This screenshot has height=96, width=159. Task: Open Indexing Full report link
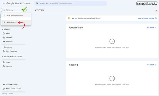[150, 65]
